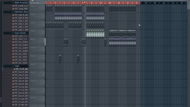Mute Track 7 with its green dot

click(x=44, y=61)
